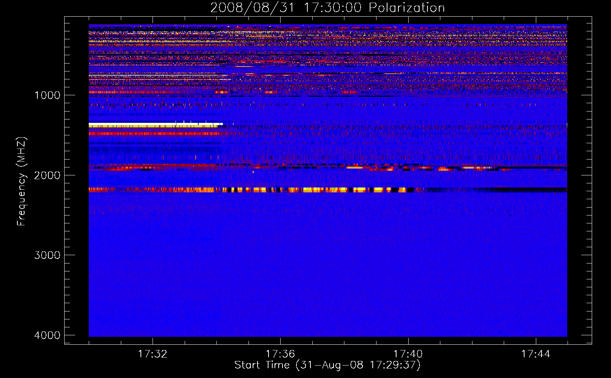The width and height of the screenshot is (611, 378).
Task: Click the 2000 frequency tick label
Action: (47, 175)
